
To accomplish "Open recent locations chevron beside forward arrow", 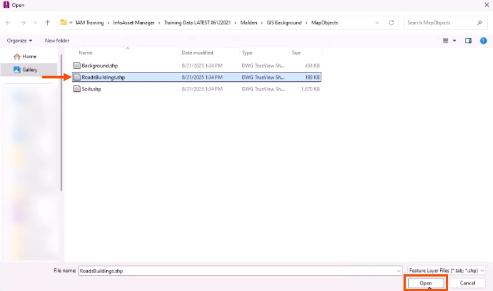I will 35,23.
